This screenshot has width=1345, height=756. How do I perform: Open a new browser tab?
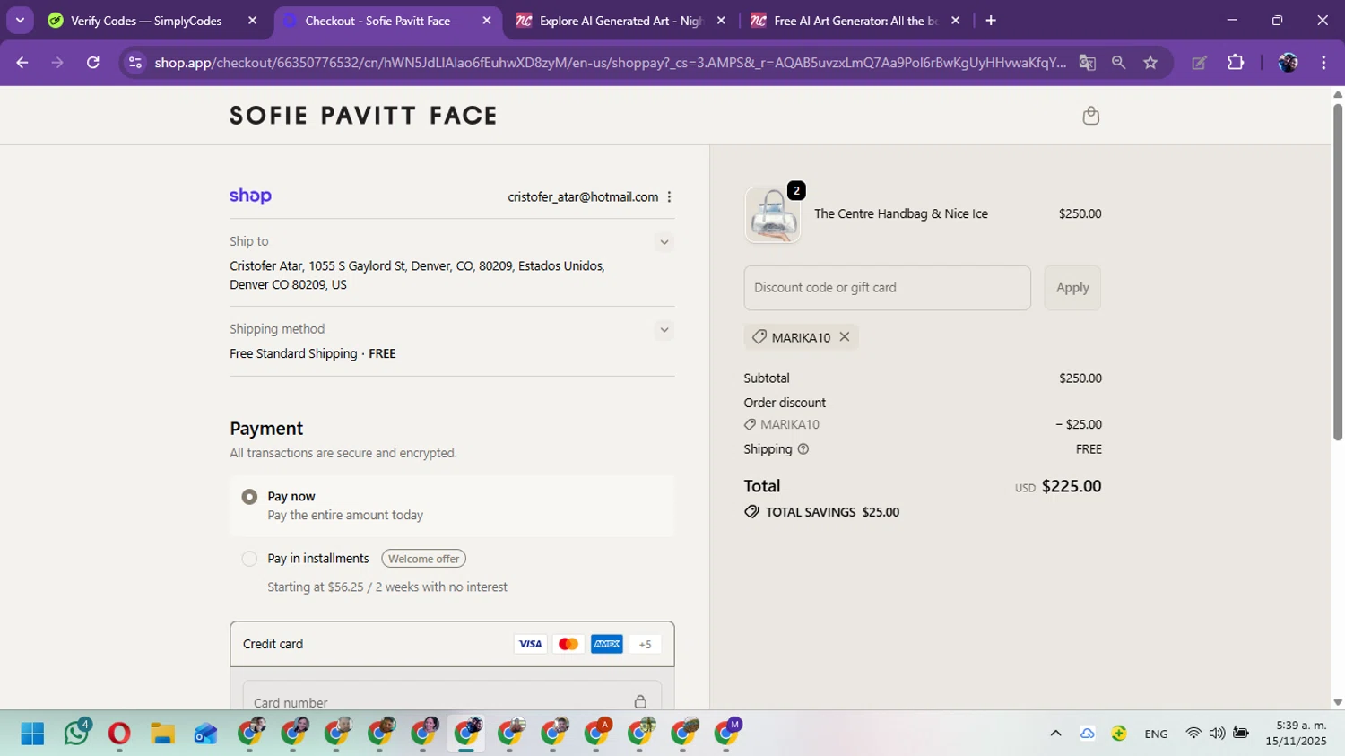[991, 20]
